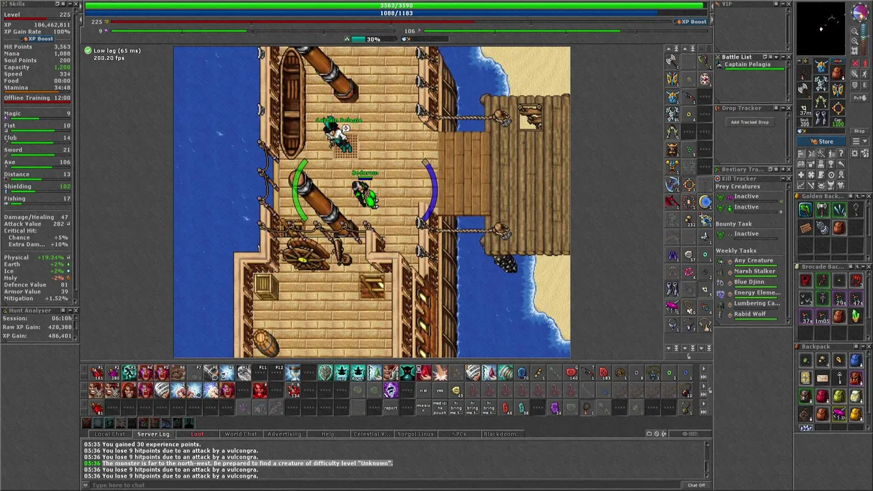Toggle expert mode E button

865,85
